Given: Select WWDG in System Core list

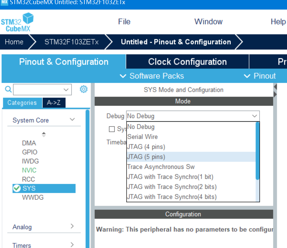Looking at the screenshot, I should coord(33,198).
